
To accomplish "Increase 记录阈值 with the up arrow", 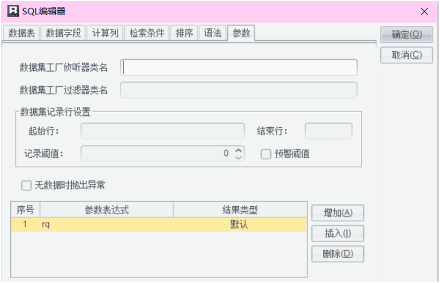I will 239,150.
